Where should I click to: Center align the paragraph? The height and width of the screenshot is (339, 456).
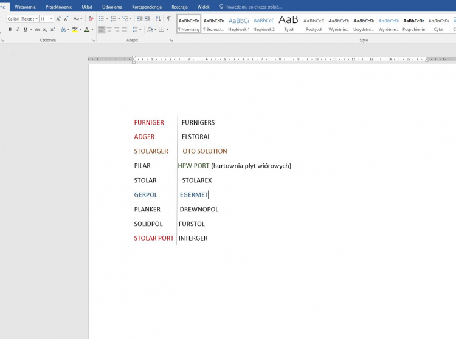click(109, 29)
